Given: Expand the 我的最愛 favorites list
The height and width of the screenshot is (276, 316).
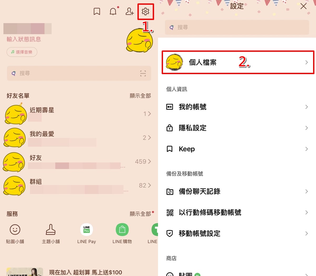Looking at the screenshot, I should pyautogui.click(x=78, y=137).
